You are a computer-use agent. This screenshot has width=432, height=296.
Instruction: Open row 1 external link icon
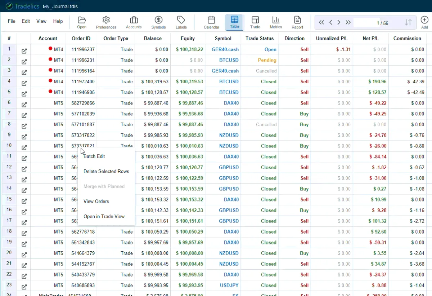(24, 51)
